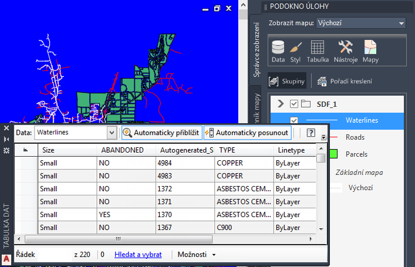
Task: Open toolbar overflow arrow next to help
Action: click(x=323, y=137)
